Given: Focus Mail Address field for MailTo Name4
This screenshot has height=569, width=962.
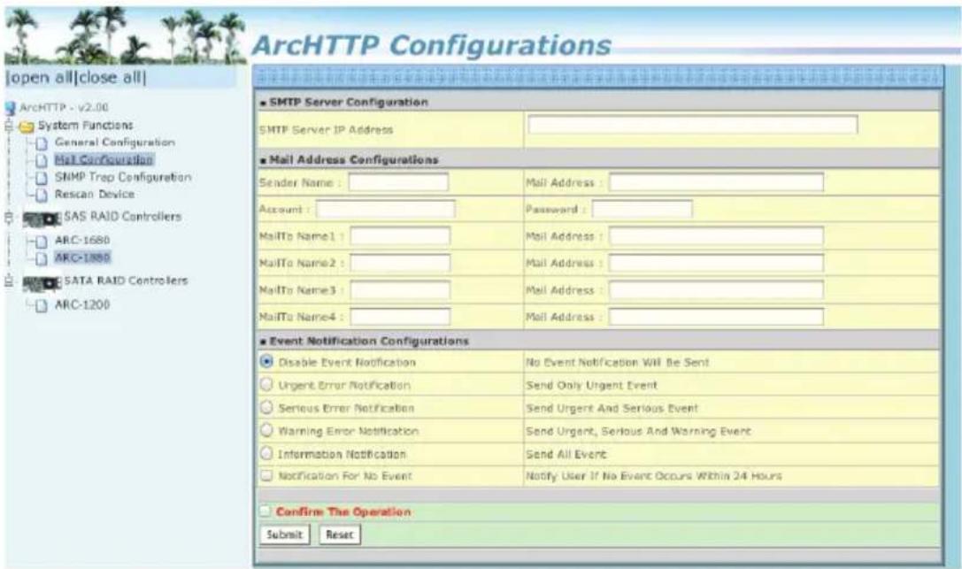Looking at the screenshot, I should pos(716,317).
